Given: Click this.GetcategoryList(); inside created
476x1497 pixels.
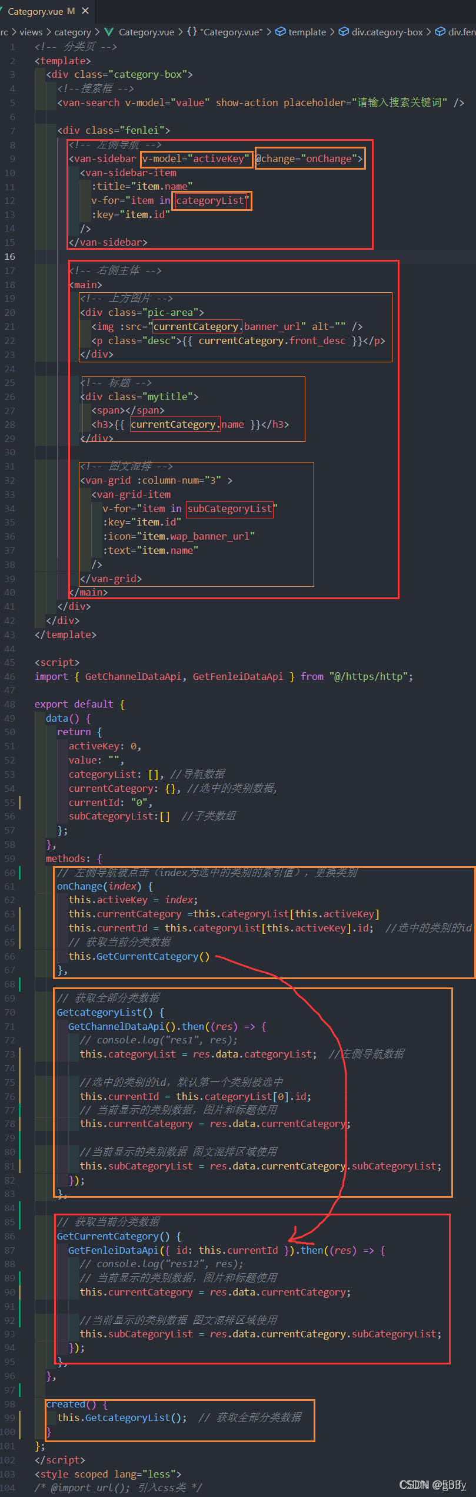Looking at the screenshot, I should (122, 1417).
